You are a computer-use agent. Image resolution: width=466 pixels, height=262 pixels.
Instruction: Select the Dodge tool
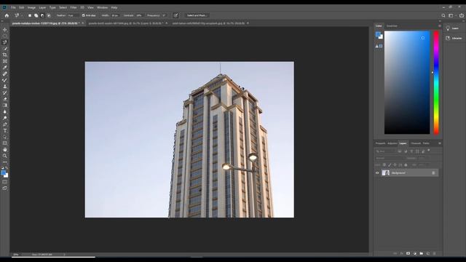pyautogui.click(x=5, y=118)
